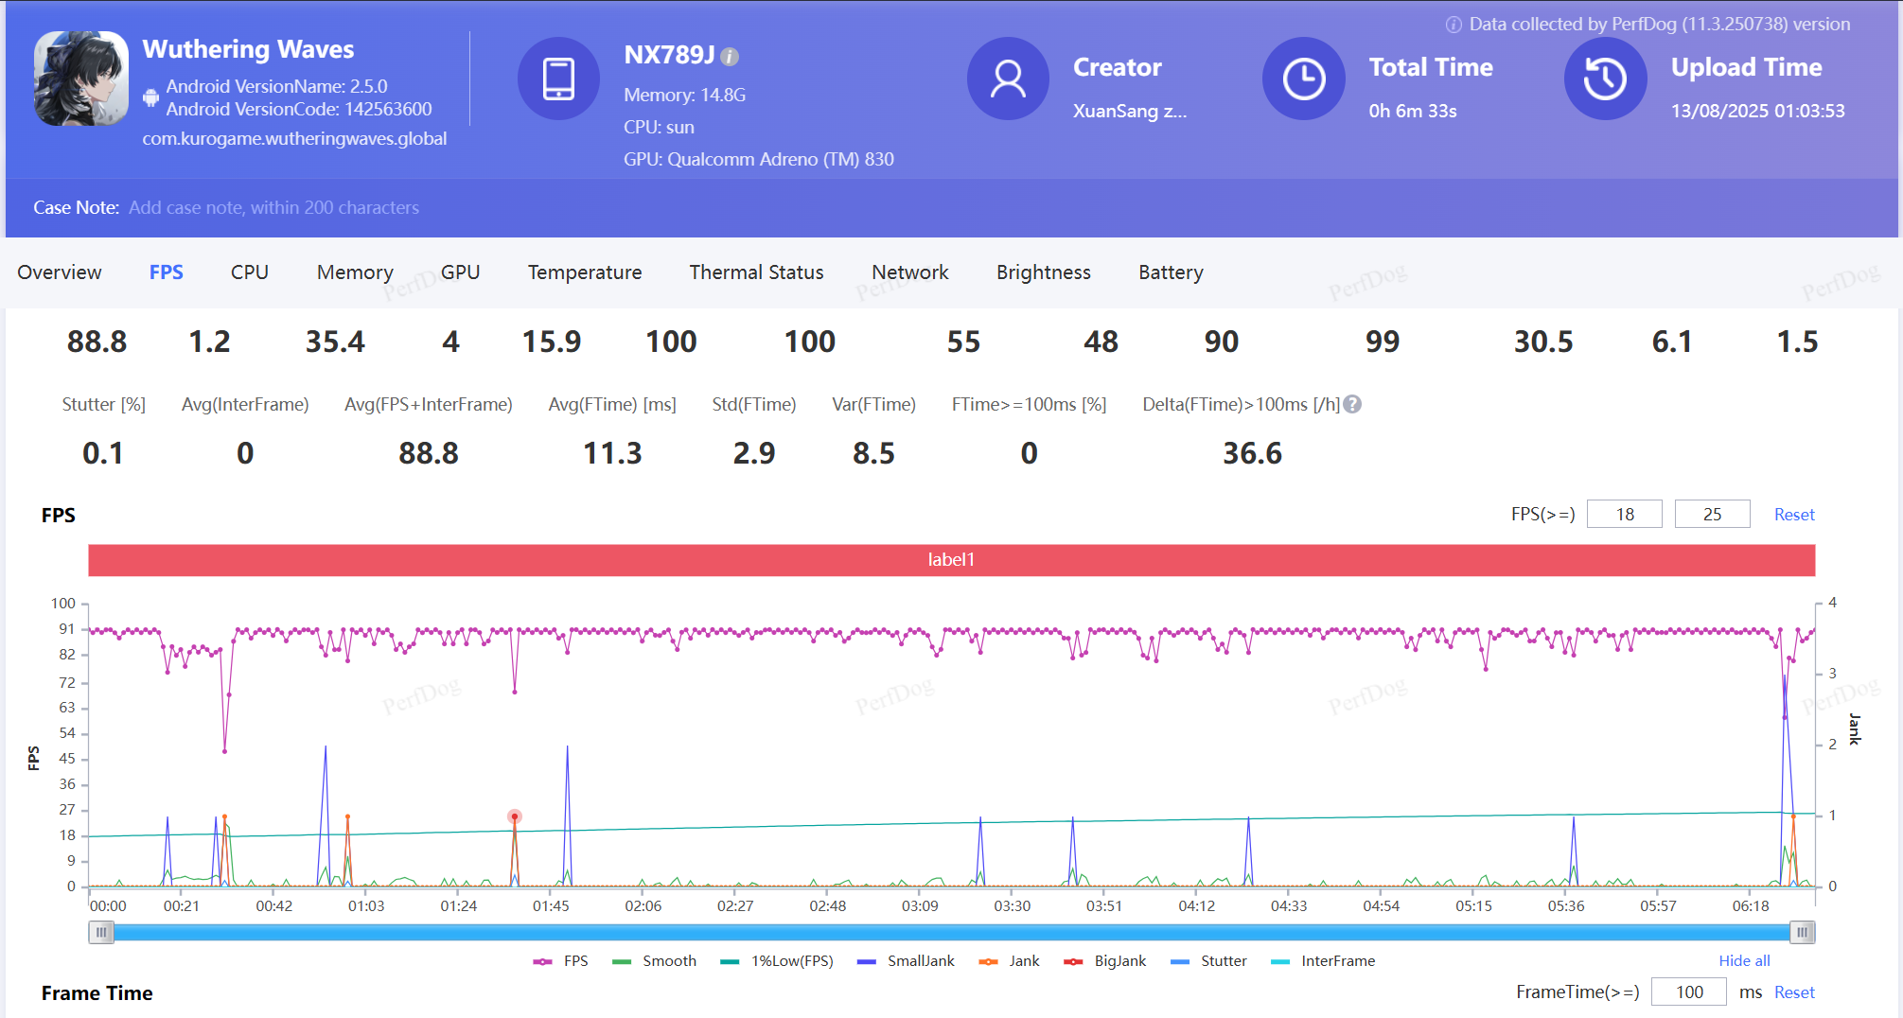Click the Var(FTime) value 8.5
The height and width of the screenshot is (1018, 1903).
[873, 454]
